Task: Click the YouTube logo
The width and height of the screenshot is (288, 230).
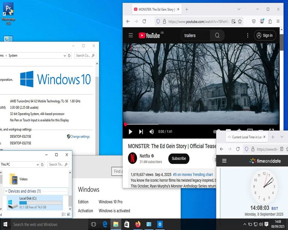Action: tap(149, 35)
